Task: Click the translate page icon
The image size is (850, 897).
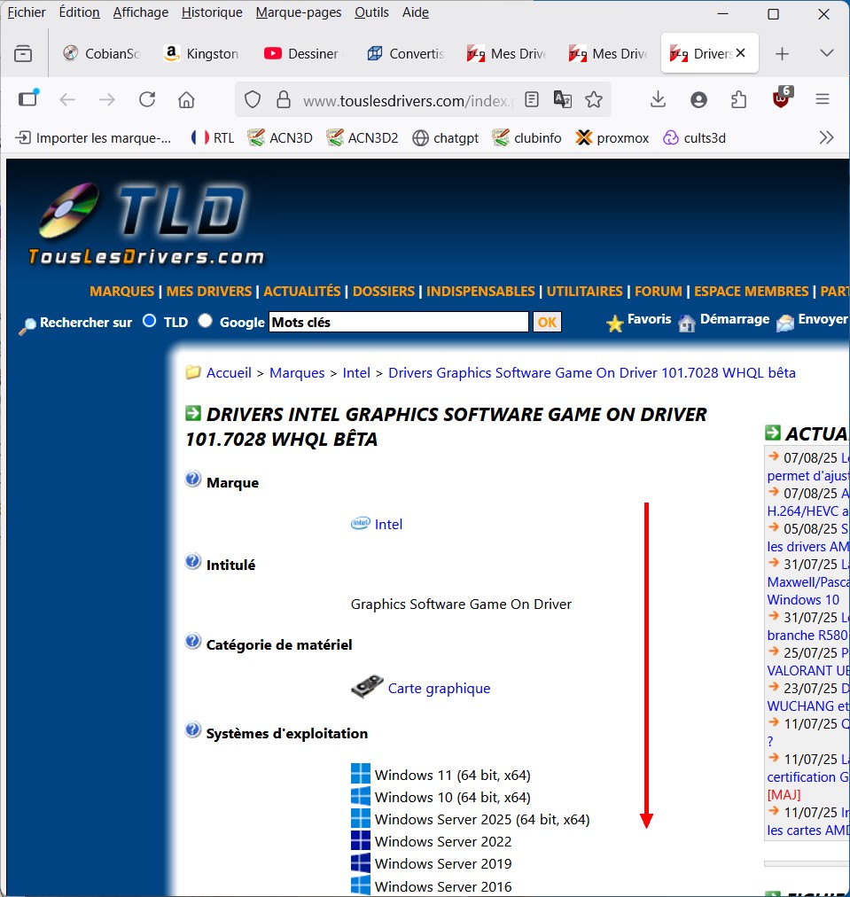Action: point(563,100)
